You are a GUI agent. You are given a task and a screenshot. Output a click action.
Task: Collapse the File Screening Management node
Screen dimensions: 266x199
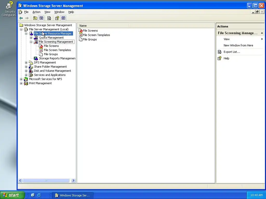pyautogui.click(x=31, y=42)
